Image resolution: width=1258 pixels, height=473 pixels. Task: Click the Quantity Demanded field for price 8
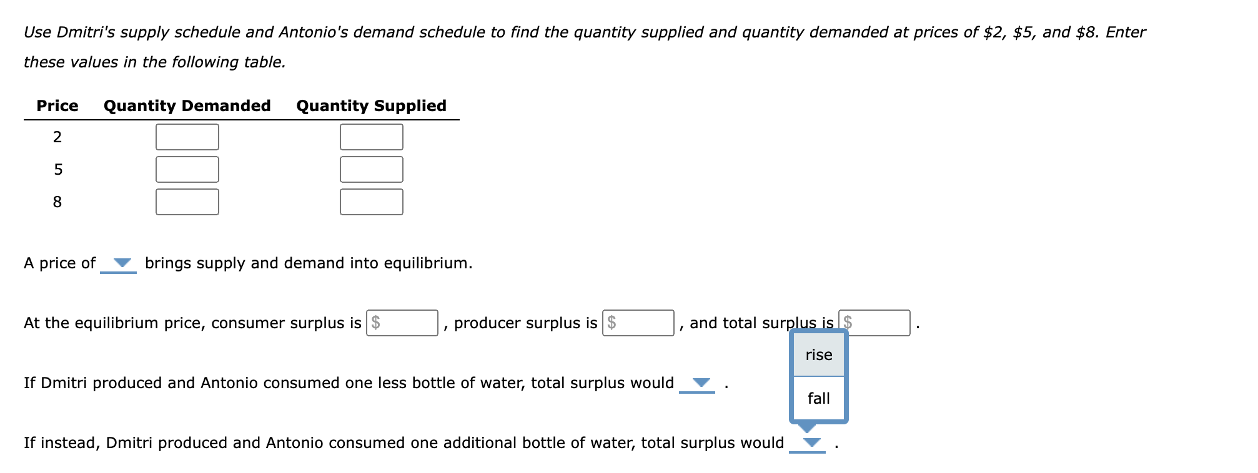pyautogui.click(x=186, y=202)
